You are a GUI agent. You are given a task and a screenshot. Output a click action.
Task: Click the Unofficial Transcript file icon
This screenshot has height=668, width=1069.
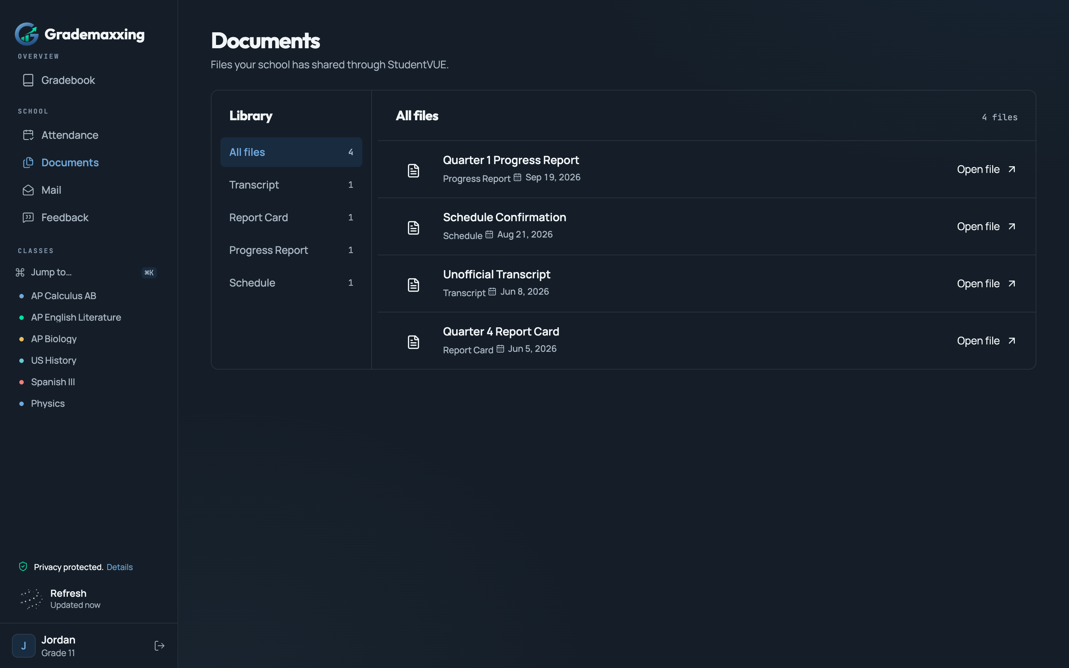413,285
